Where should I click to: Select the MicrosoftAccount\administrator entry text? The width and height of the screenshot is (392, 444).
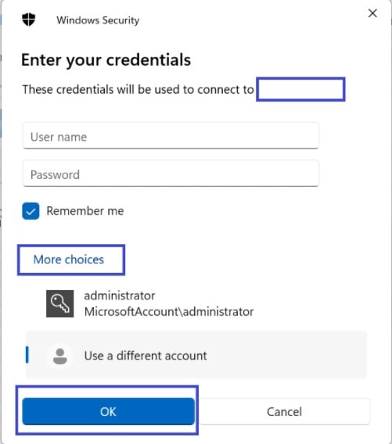click(169, 312)
